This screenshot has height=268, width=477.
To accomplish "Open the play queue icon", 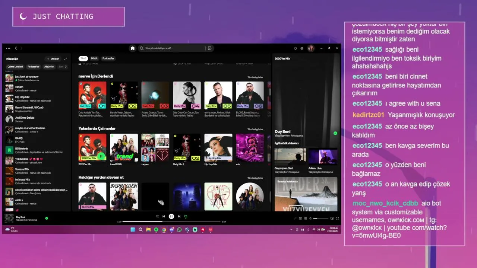I will [300, 218].
